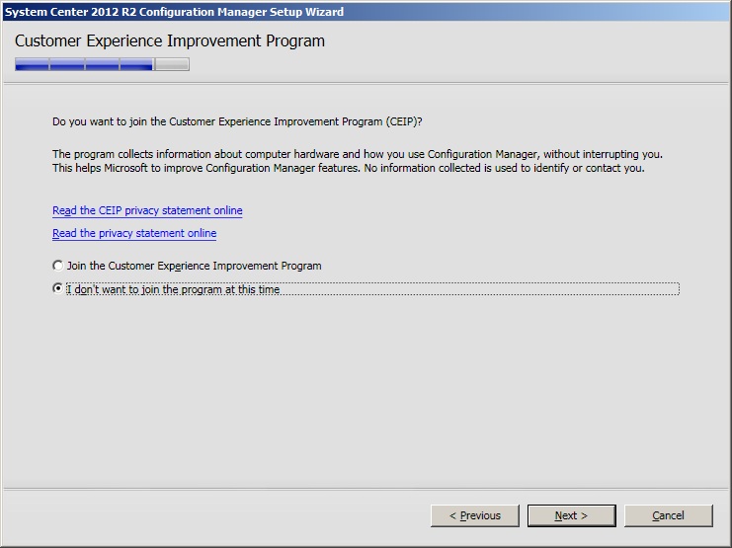Screen dimensions: 732x548
Task: Click the second filled progress bar segment
Action: pyautogui.click(x=67, y=65)
